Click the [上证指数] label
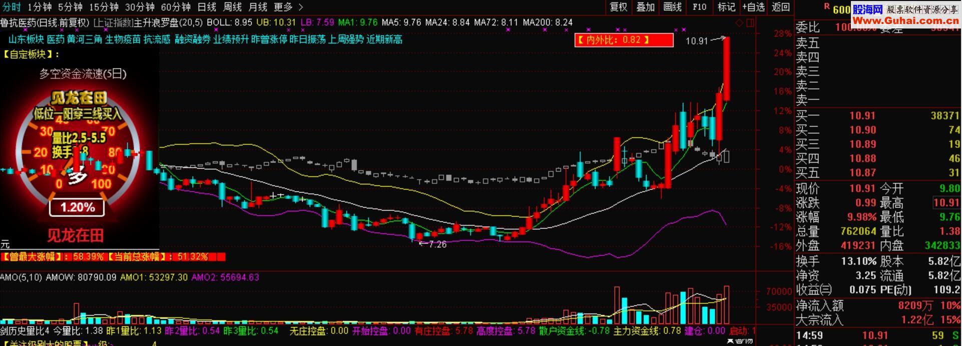 coord(113,22)
